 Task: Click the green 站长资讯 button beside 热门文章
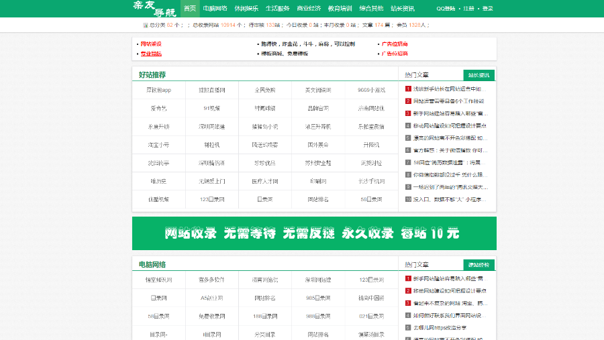(x=479, y=75)
